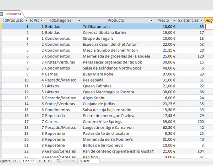The width and height of the screenshot is (213, 166).
Task: Click the Sin filtro filter indicator
Action: pos(66,161)
